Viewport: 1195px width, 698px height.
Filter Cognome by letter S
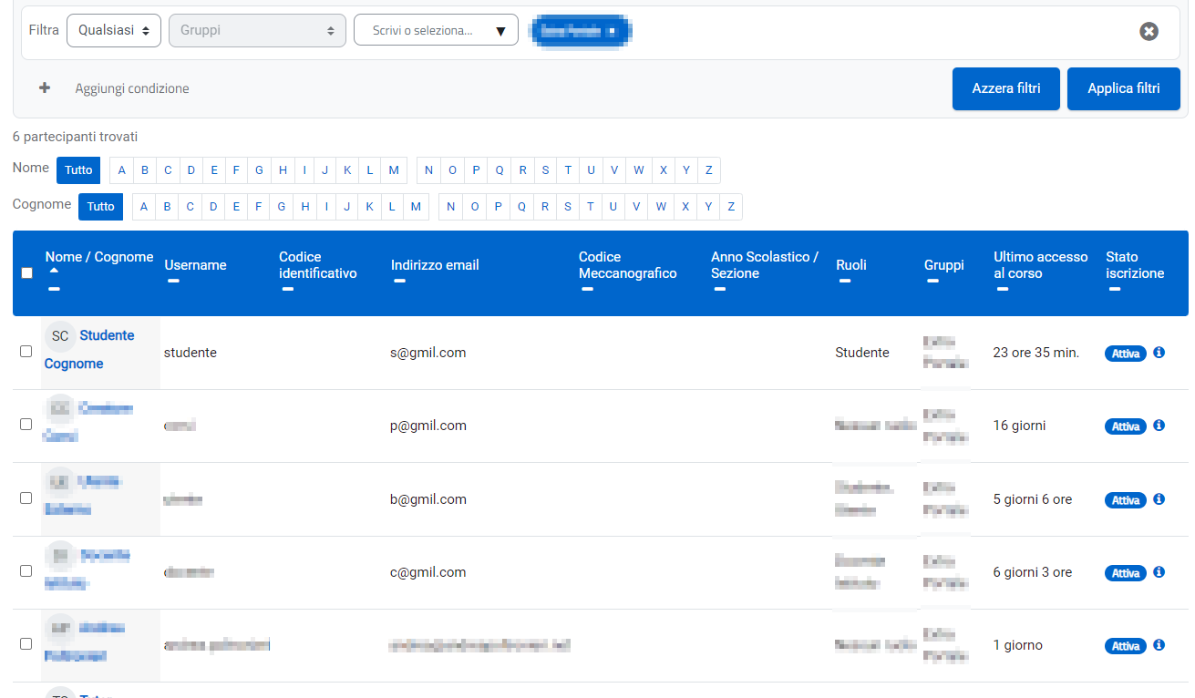(x=567, y=207)
